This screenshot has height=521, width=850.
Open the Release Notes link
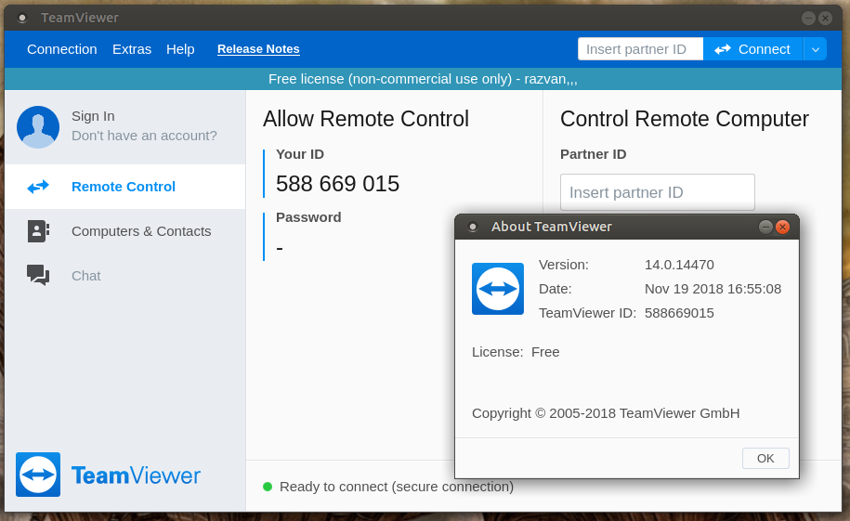click(258, 49)
